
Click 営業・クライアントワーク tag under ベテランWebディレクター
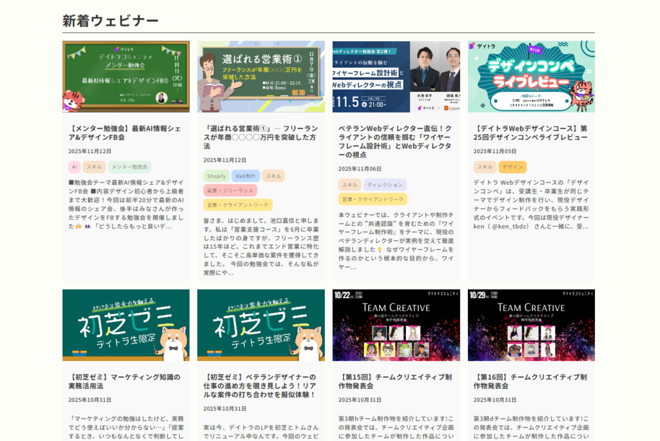tap(373, 200)
